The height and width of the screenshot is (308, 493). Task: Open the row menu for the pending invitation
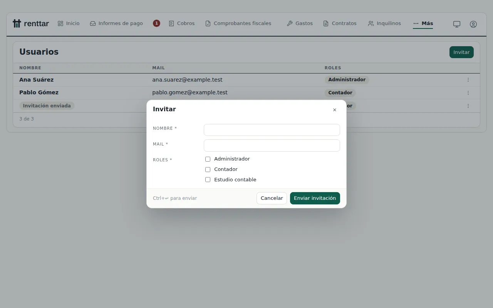coord(468,106)
